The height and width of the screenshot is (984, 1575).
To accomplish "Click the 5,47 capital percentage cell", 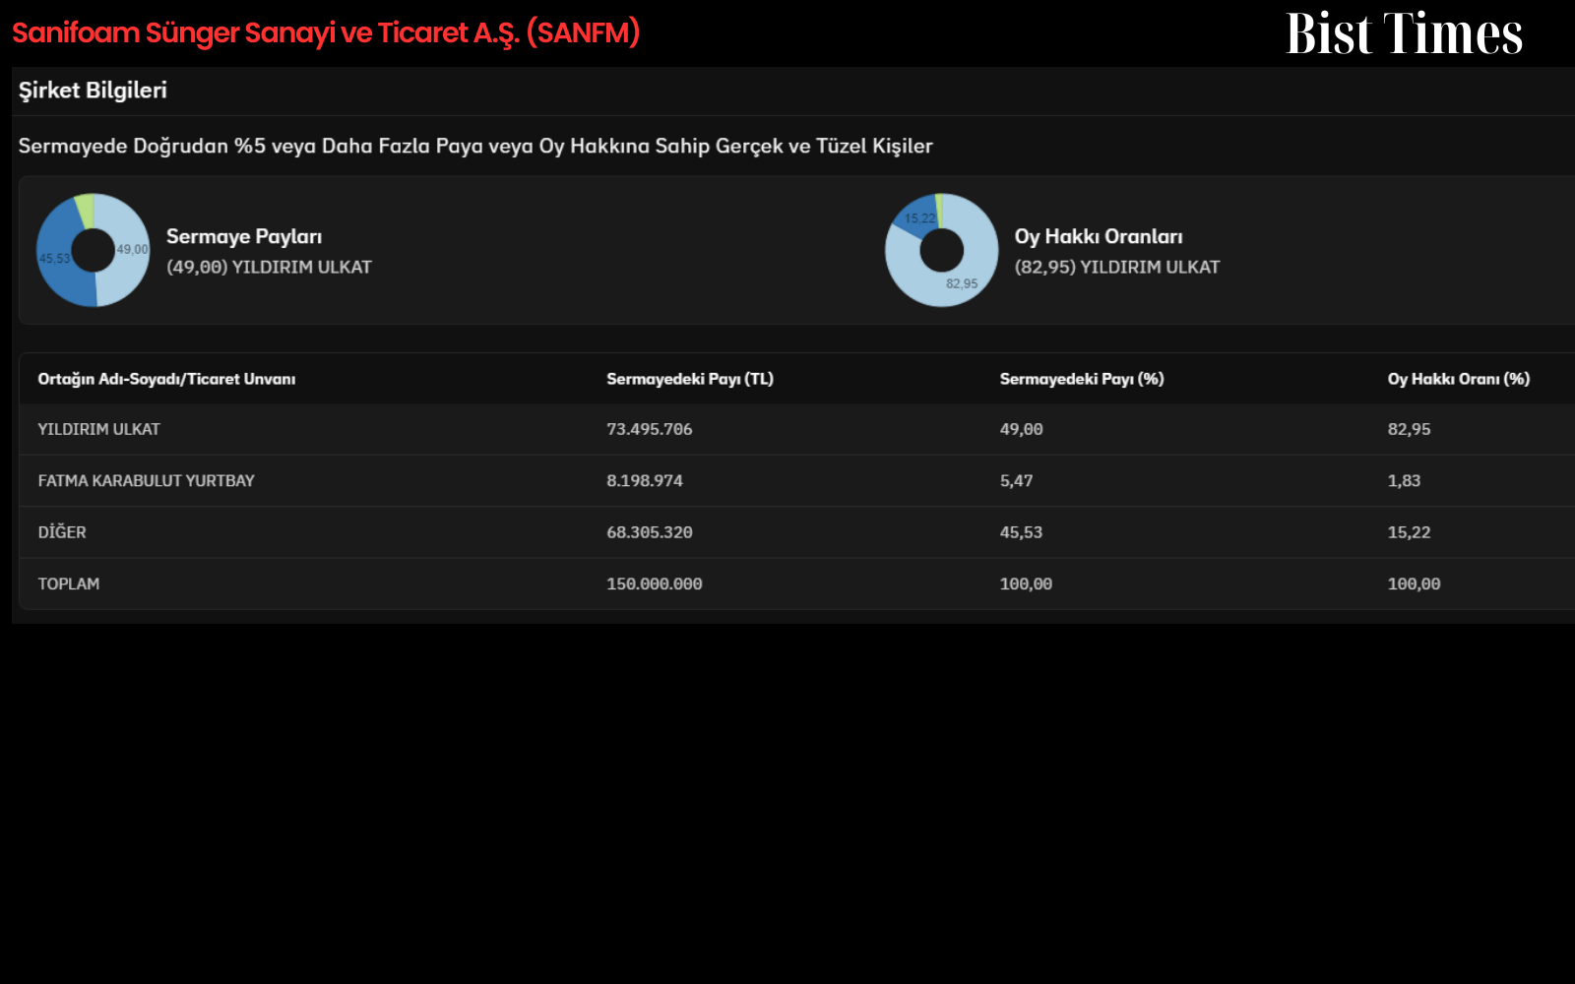I will [1017, 480].
